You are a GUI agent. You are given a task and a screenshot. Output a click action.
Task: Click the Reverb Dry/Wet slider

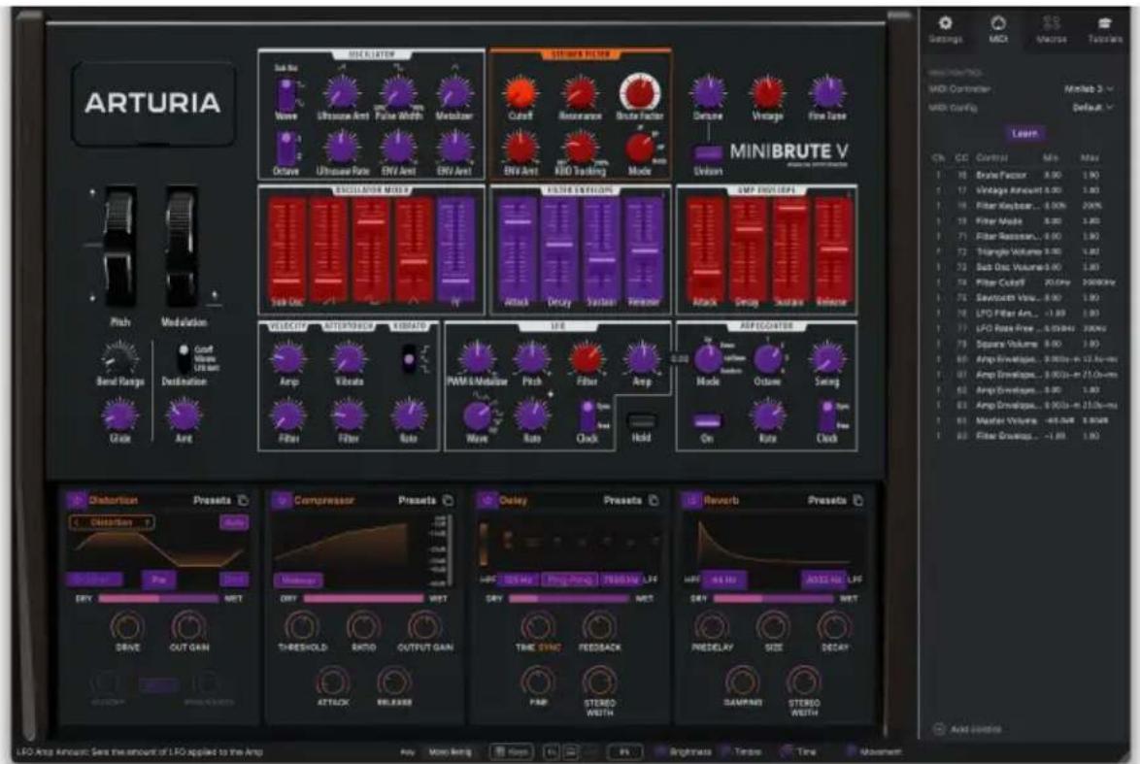(x=773, y=598)
